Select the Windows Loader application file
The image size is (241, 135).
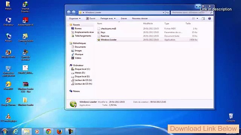147,40
